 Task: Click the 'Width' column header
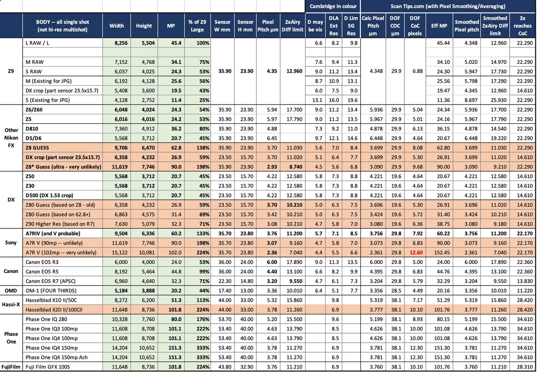(117, 26)
